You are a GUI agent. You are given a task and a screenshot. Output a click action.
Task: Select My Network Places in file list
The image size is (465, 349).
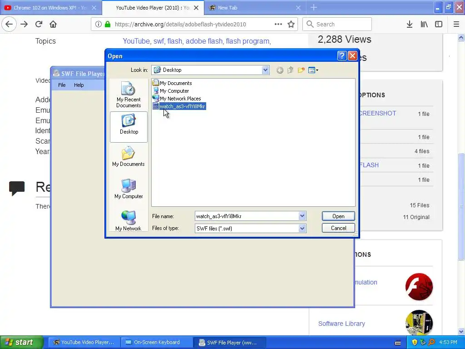[x=177, y=99]
